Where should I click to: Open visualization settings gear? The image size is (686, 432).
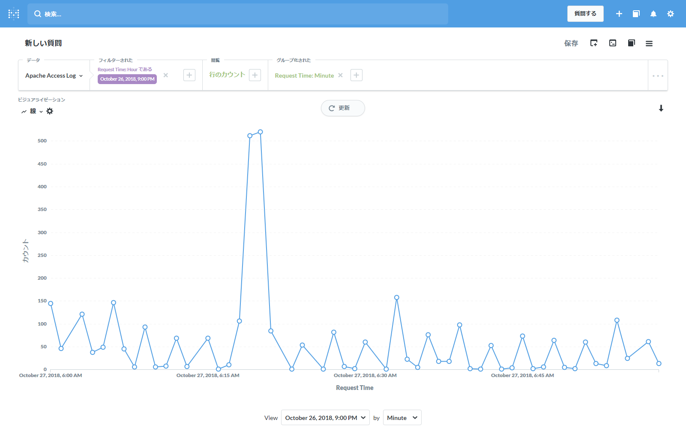(50, 111)
